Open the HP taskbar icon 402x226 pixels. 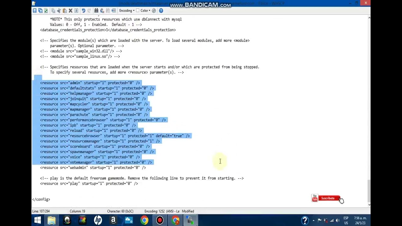98,220
